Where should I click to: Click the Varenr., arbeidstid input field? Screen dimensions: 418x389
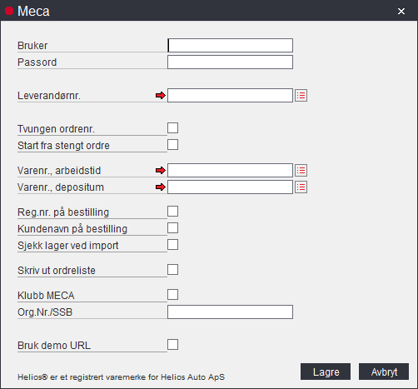[x=230, y=171]
